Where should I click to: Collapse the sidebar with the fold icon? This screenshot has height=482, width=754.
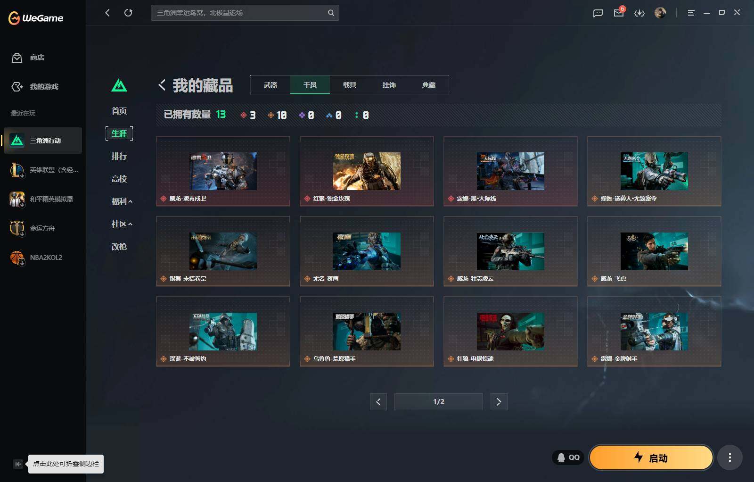coord(17,464)
